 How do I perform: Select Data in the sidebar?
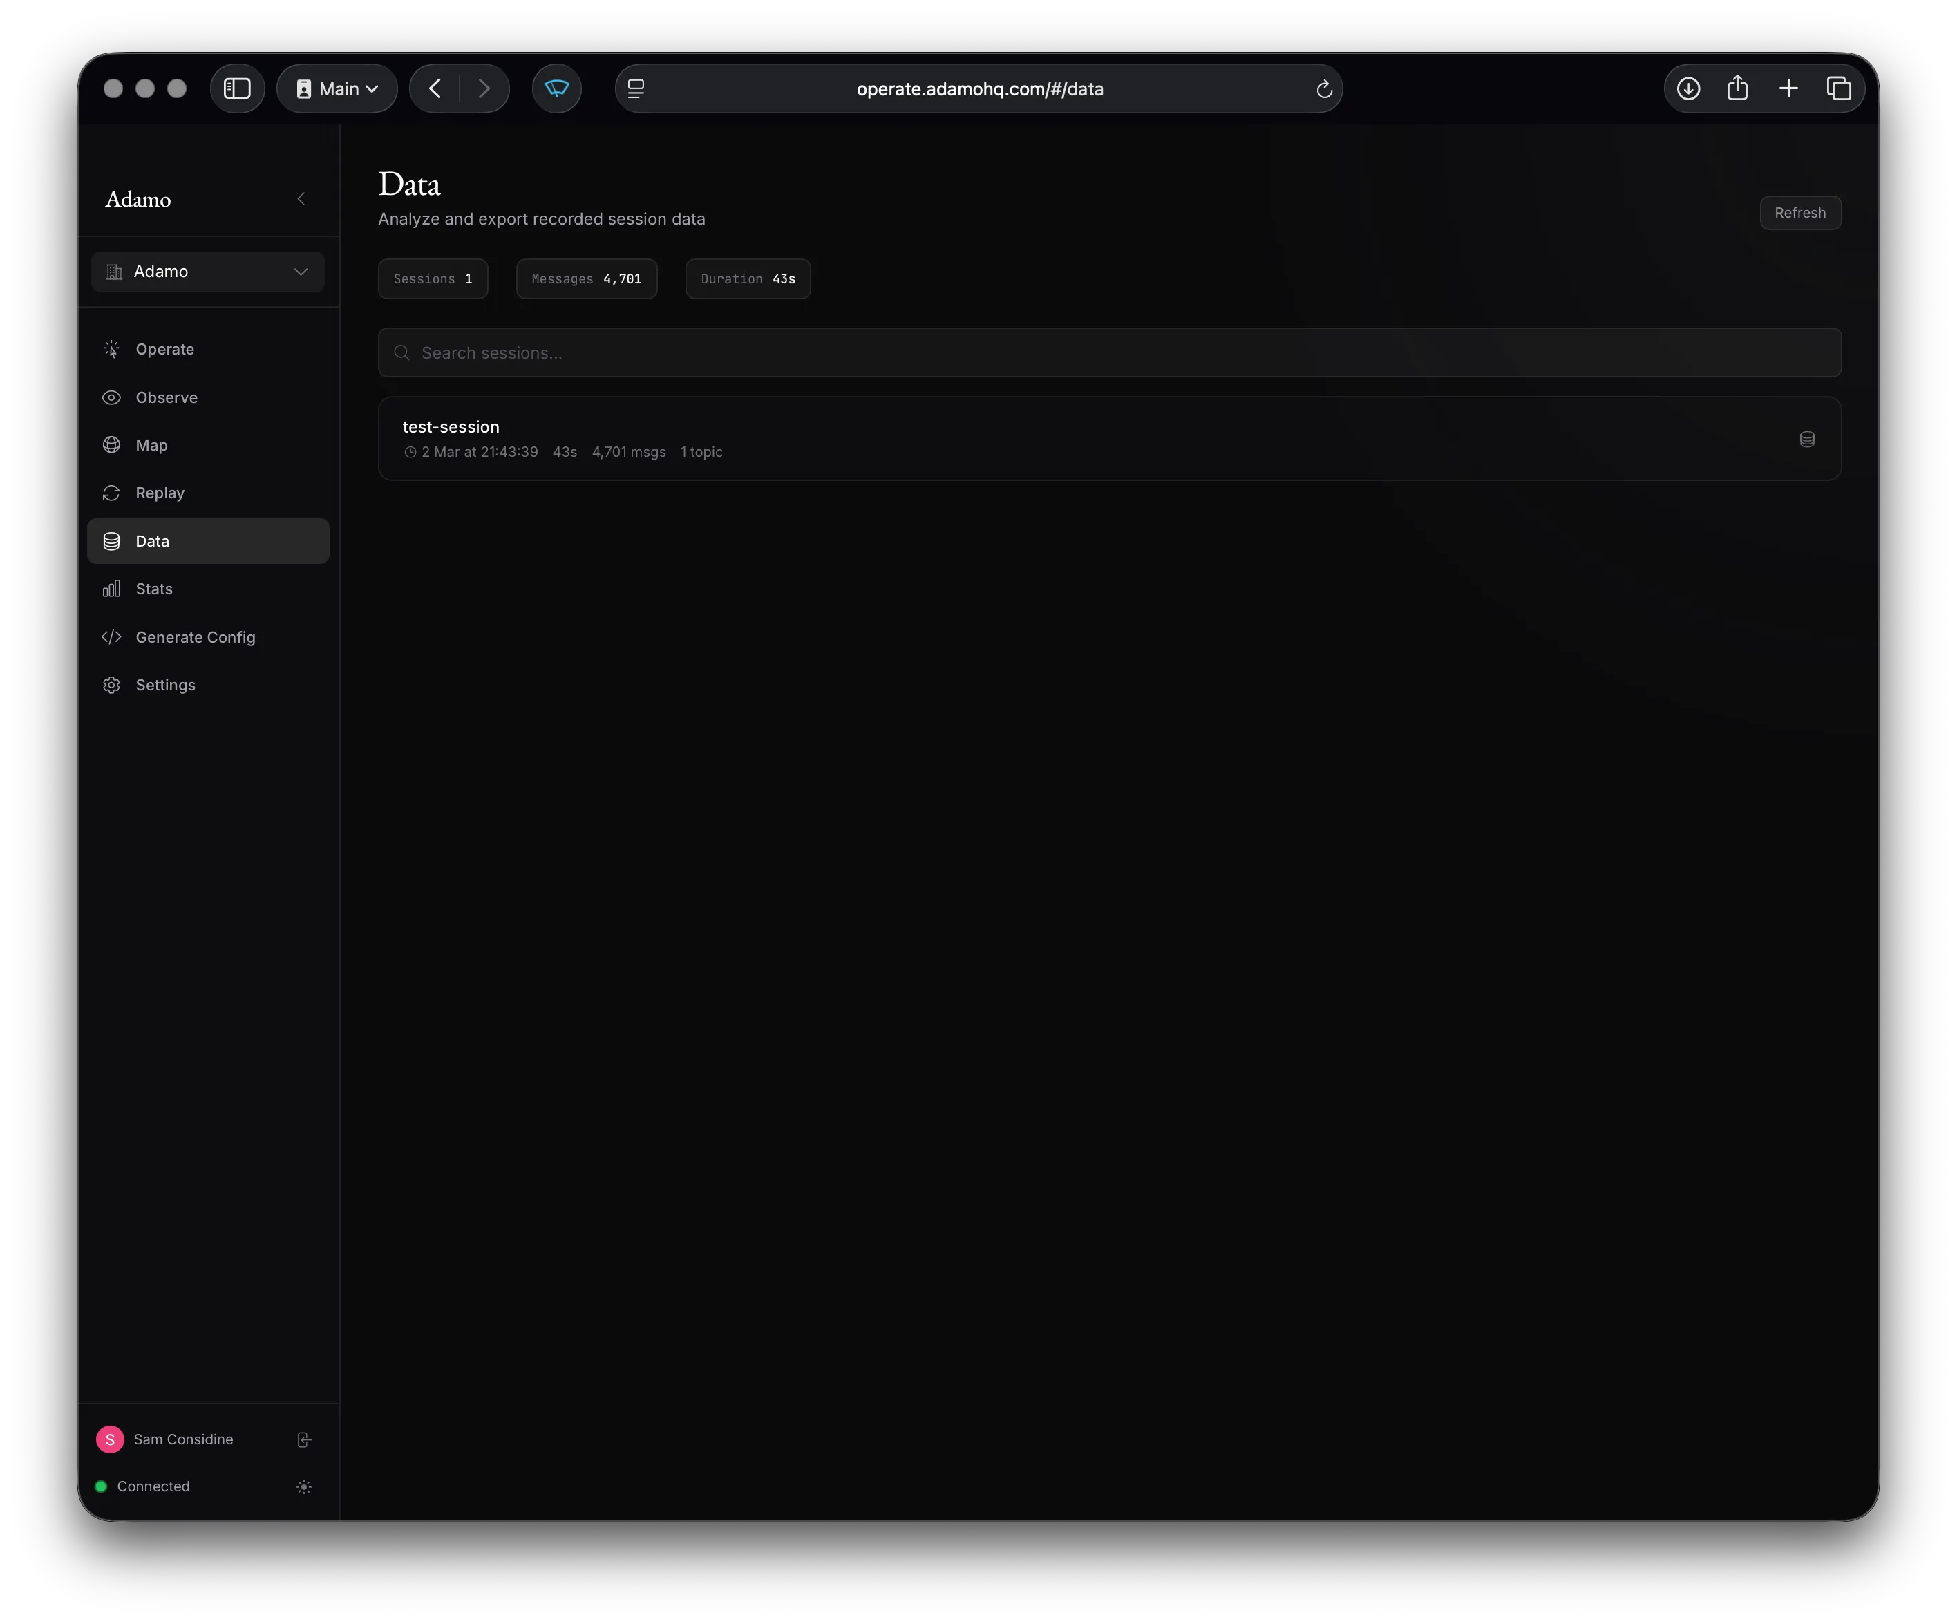click(208, 540)
